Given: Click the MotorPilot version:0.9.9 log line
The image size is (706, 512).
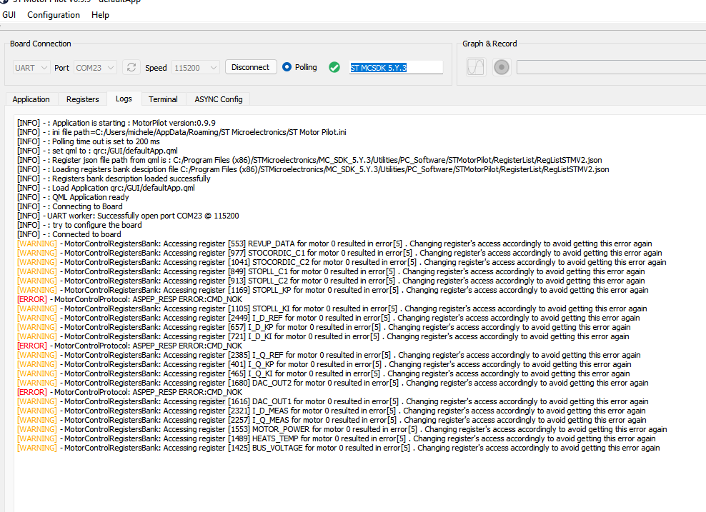Looking at the screenshot, I should pos(116,123).
